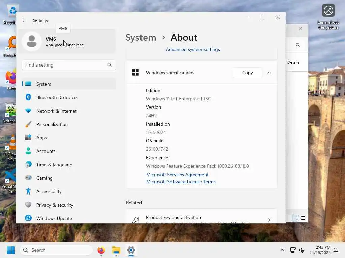Open Learn about this picture desktop icon
Image resolution: width=345 pixels, height=258 pixels.
(328, 16)
